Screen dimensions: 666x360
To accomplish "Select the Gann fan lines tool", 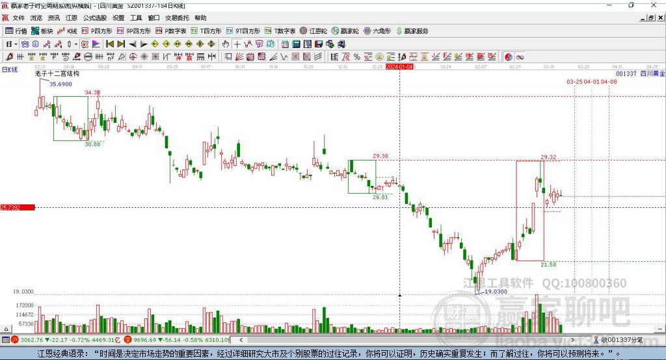I will [239, 57].
